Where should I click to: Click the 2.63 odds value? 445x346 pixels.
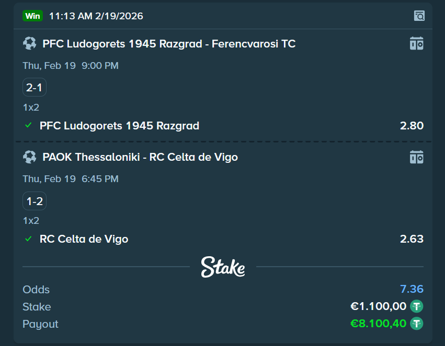point(412,239)
